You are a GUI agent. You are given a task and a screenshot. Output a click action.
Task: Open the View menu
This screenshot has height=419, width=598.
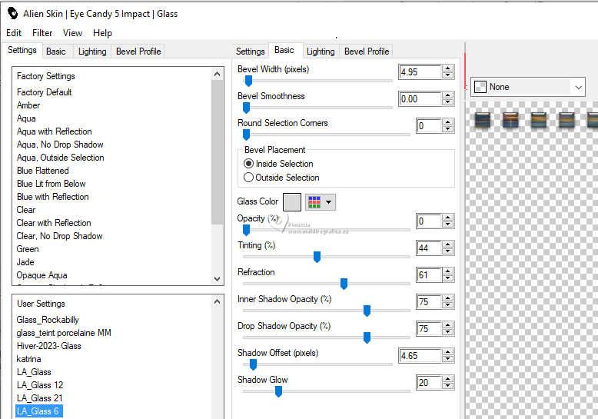point(72,33)
